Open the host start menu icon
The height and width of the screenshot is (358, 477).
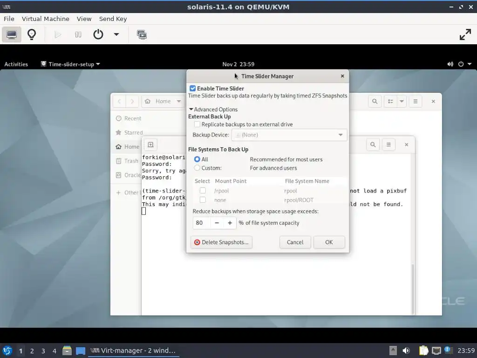coord(7,351)
